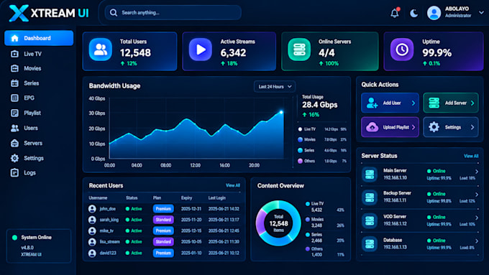This screenshot has width=489, height=275.
Task: Open Settings quick action button
Action: tap(451, 127)
